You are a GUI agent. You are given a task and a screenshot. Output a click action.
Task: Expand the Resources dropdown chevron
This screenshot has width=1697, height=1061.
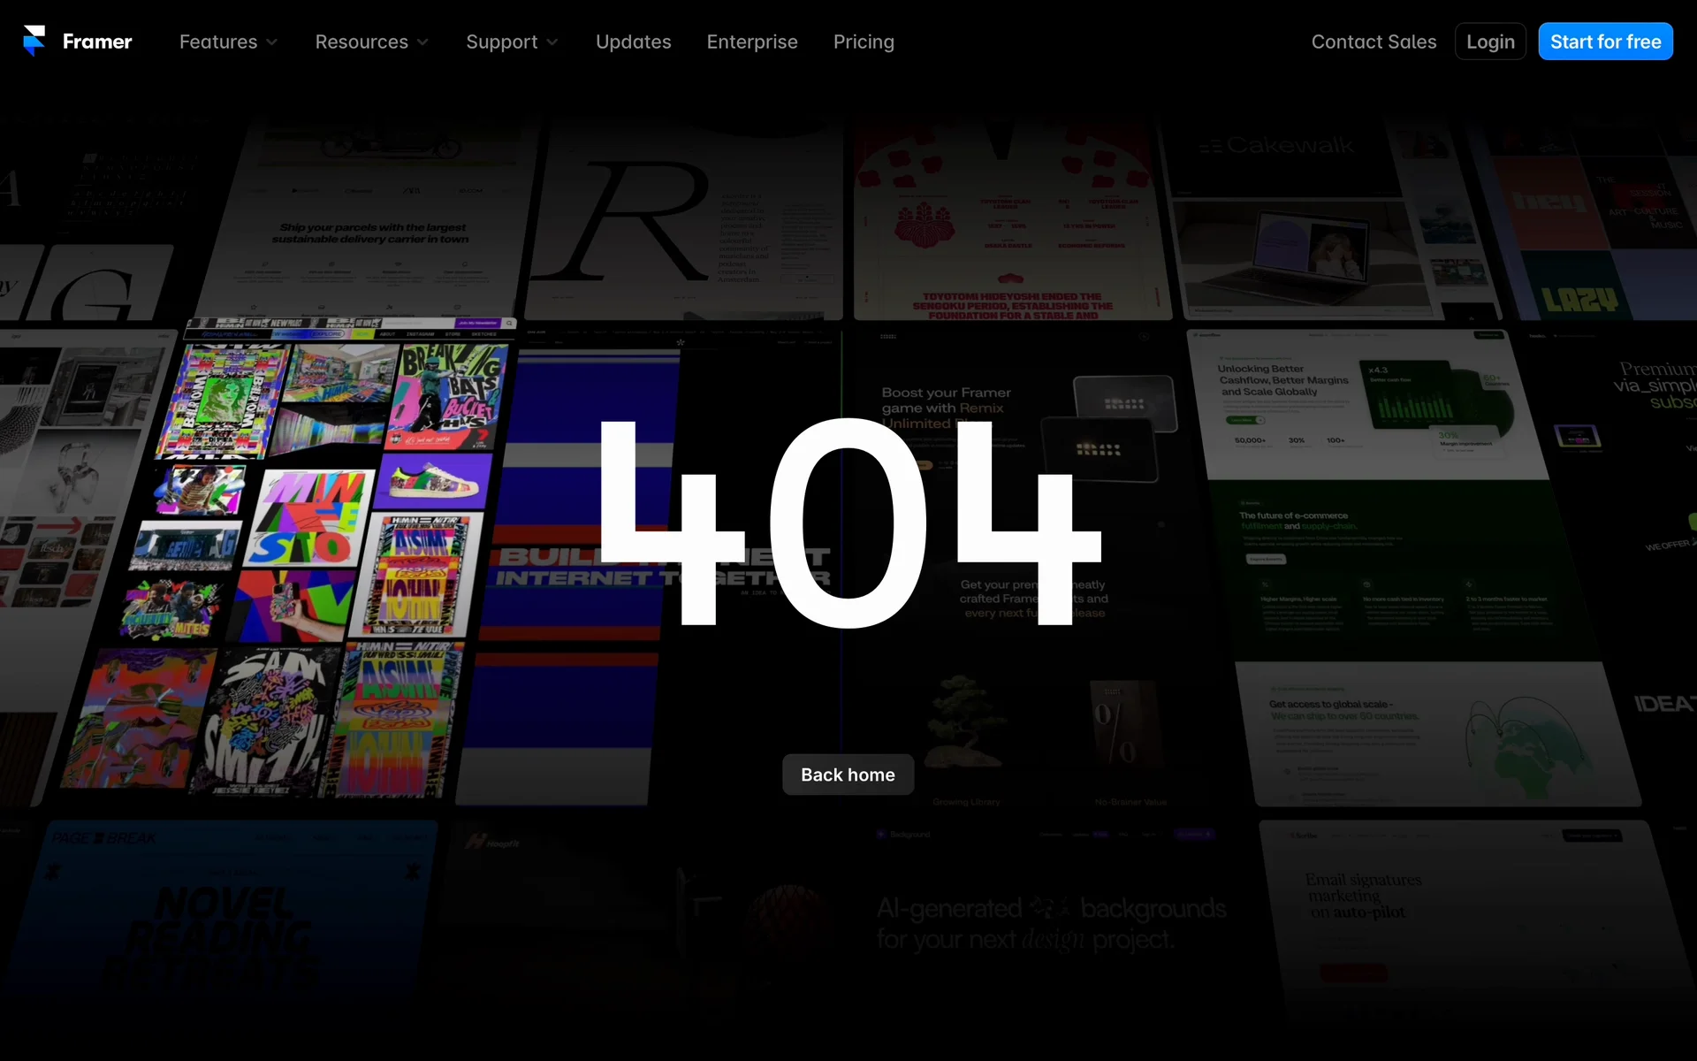tap(422, 42)
